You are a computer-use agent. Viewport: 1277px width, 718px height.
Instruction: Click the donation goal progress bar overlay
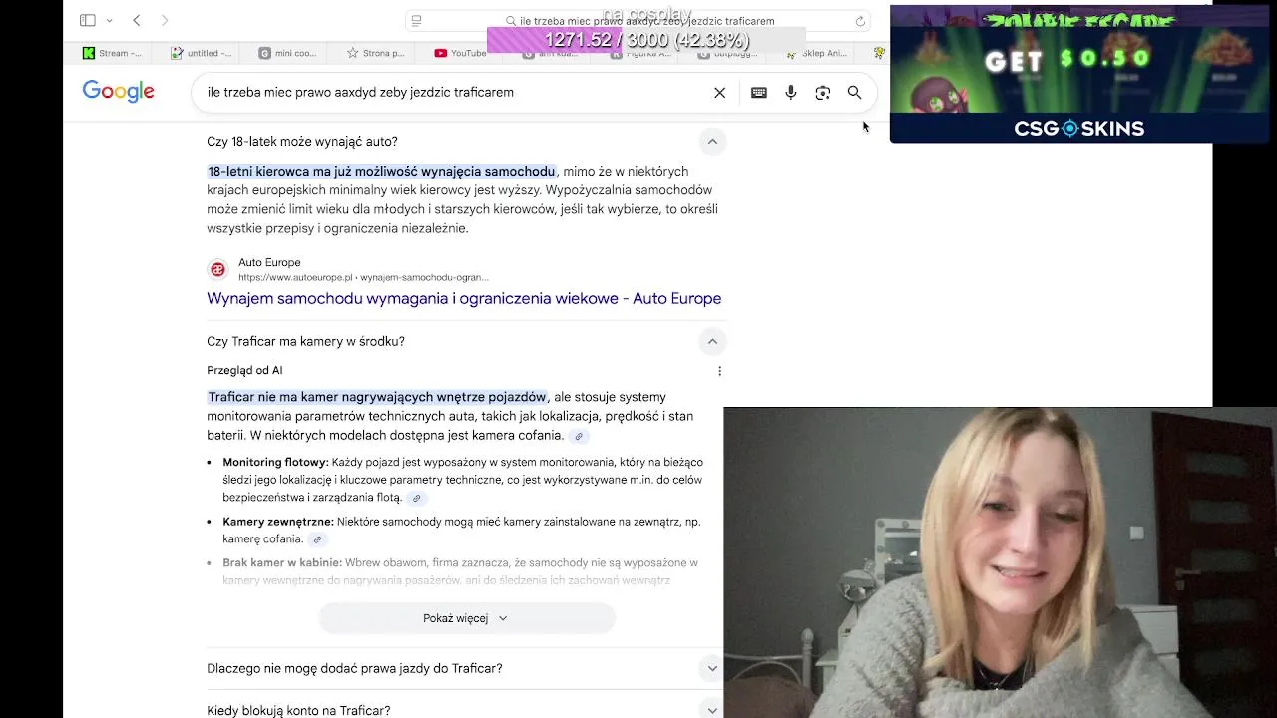[646, 40]
